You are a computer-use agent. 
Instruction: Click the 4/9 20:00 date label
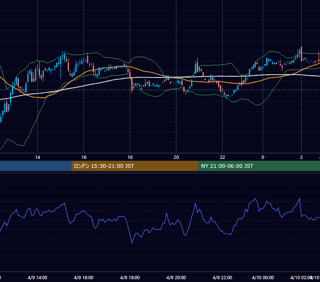click(x=176, y=277)
